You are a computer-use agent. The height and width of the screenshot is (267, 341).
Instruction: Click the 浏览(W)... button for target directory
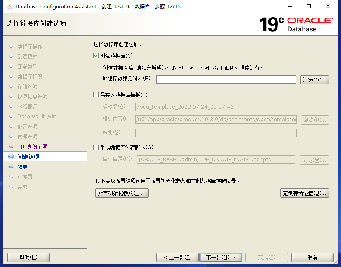point(314,160)
